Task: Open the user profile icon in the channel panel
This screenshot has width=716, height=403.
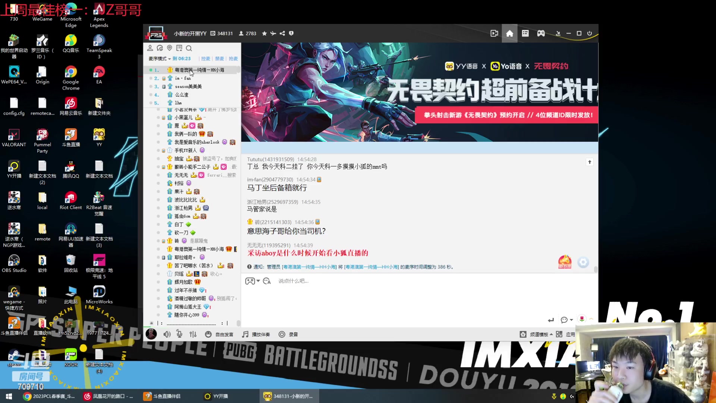Action: [150, 48]
